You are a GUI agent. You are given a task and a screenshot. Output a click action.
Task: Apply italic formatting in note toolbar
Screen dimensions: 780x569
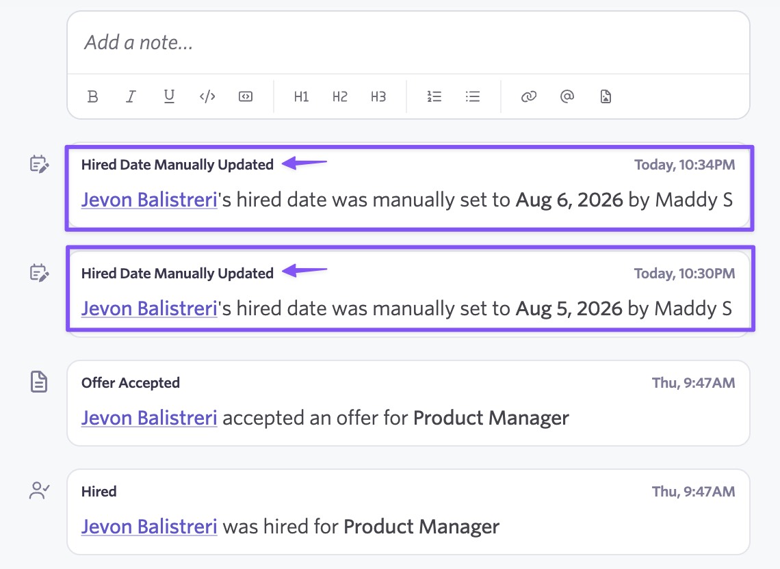click(131, 96)
